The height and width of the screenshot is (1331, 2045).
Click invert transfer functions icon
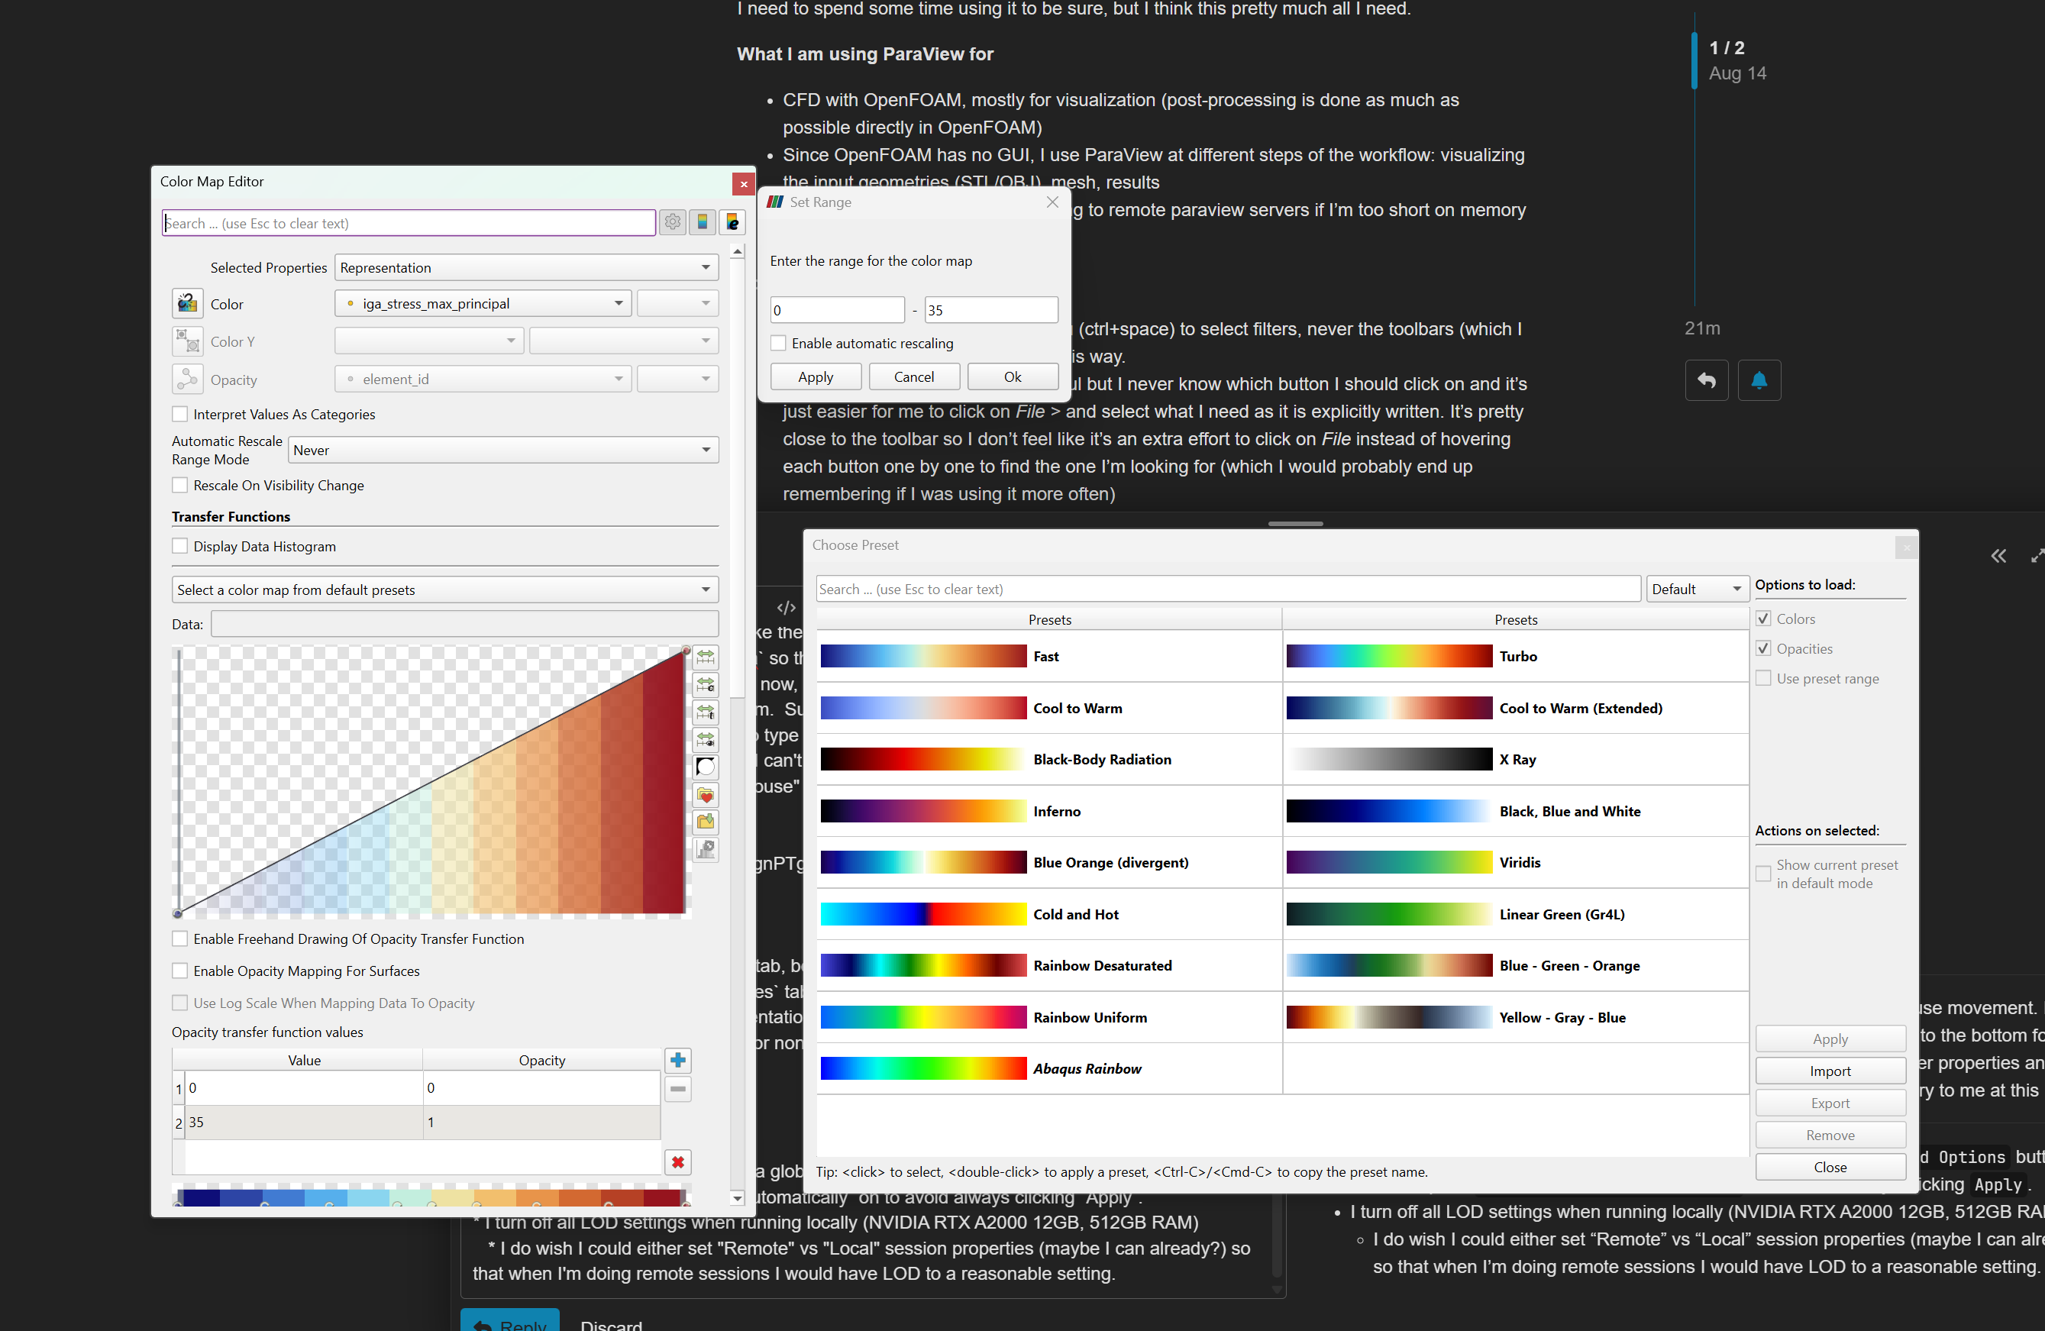pyautogui.click(x=706, y=767)
